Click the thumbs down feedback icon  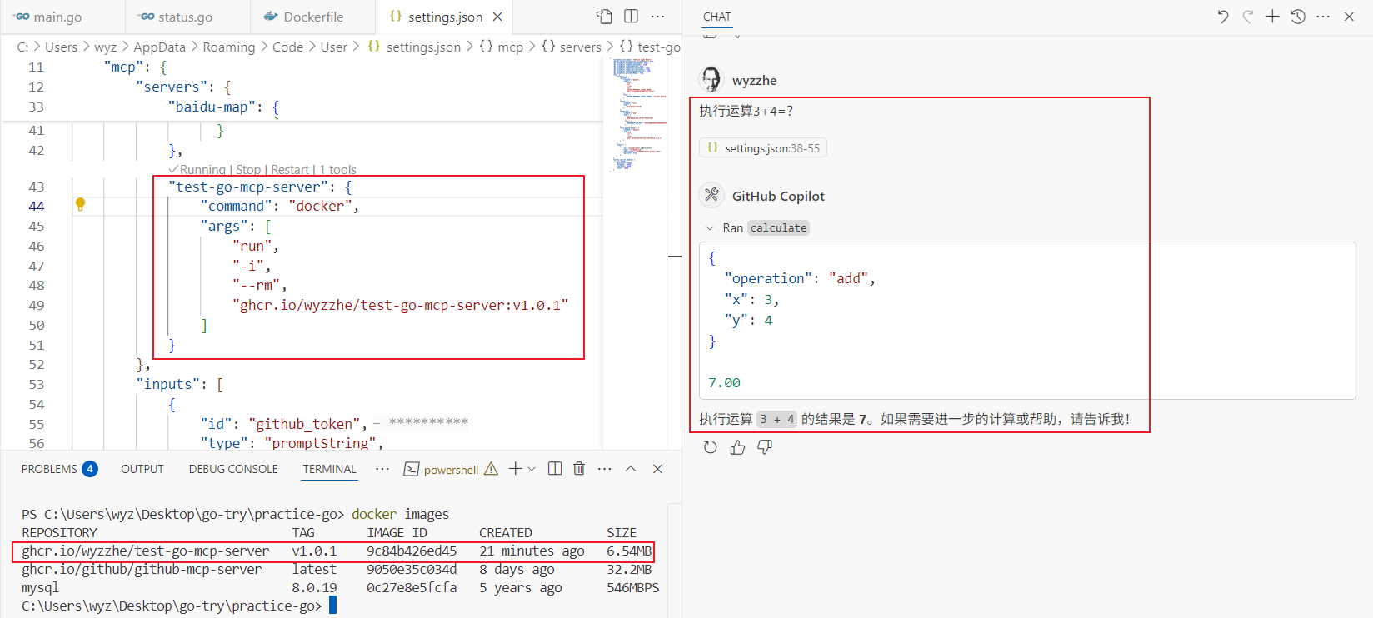pyautogui.click(x=765, y=447)
